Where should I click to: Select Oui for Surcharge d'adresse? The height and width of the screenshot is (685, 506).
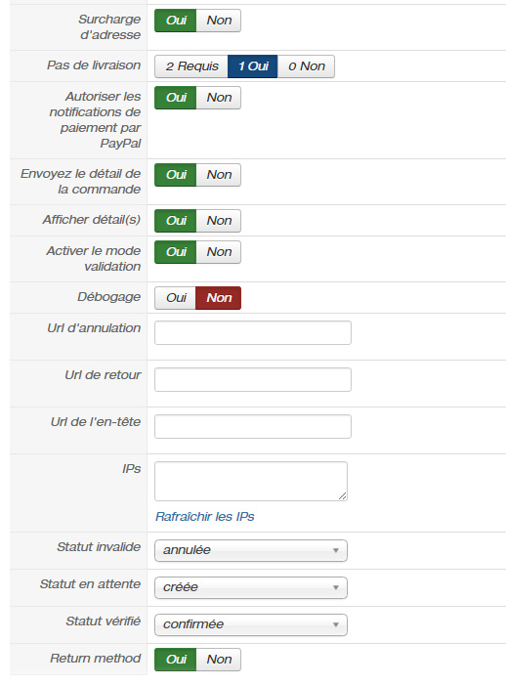[x=176, y=21]
